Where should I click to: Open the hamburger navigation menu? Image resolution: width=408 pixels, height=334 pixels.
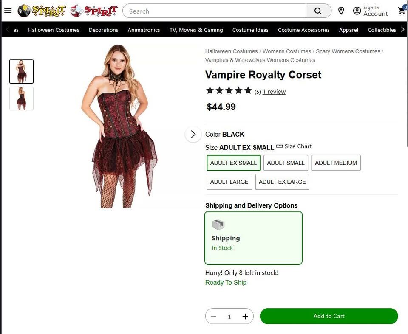[x=8, y=11]
